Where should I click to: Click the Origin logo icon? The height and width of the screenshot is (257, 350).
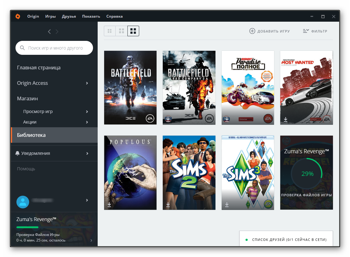18,16
